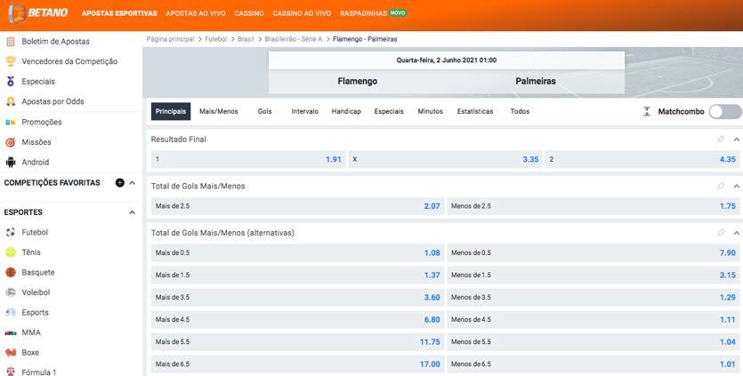
Task: Pin the Total de Gols Mais/Menos market
Action: (x=721, y=186)
